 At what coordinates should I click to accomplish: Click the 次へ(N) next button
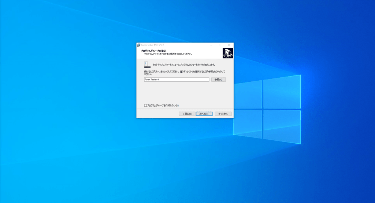204,114
